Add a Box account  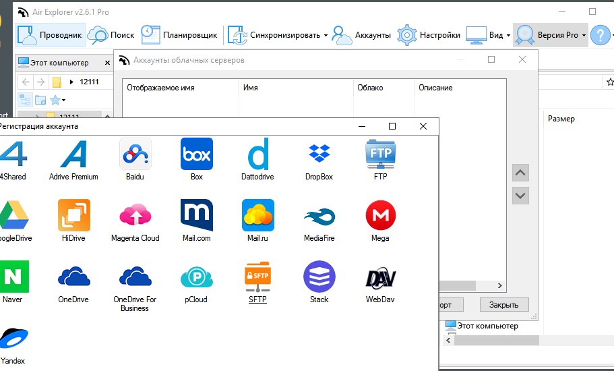coord(197,154)
